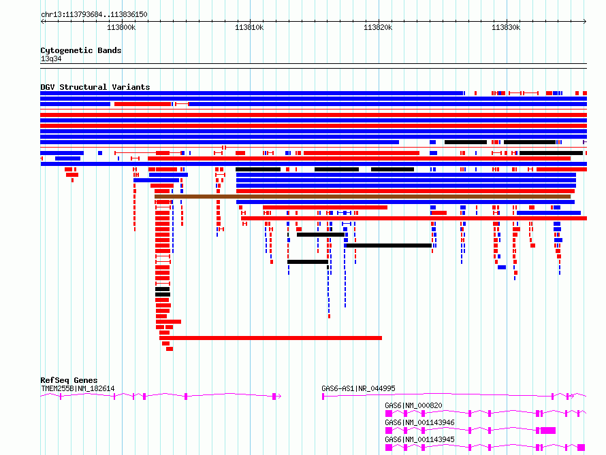The width and height of the screenshot is (606, 455).
Task: Select the RefSeq Genes track title
Action: pyautogui.click(x=69, y=380)
